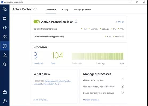Switch to the Activity tab
This screenshot has width=148, height=106.
click(x=65, y=9)
